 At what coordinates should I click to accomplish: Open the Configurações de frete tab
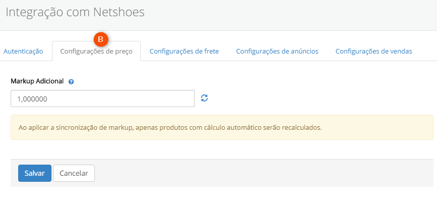click(184, 52)
